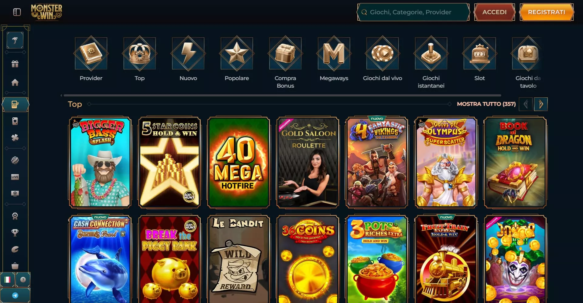Open the LIVE casino sidebar icon
583x303 pixels.
[x=15, y=177]
